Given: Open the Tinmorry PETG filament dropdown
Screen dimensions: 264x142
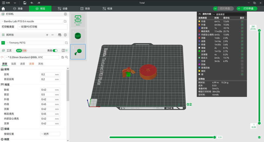Looking at the screenshot, I should click(x=35, y=43).
